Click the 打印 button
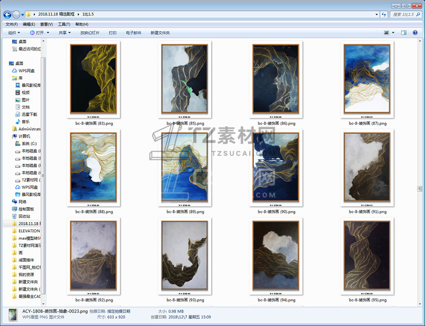 click(x=112, y=33)
